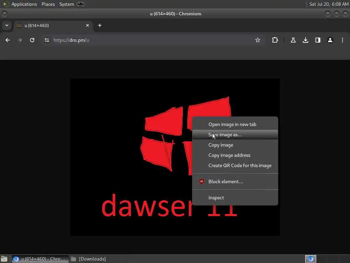
Task: Choose Save image as…
Action: (x=235, y=135)
